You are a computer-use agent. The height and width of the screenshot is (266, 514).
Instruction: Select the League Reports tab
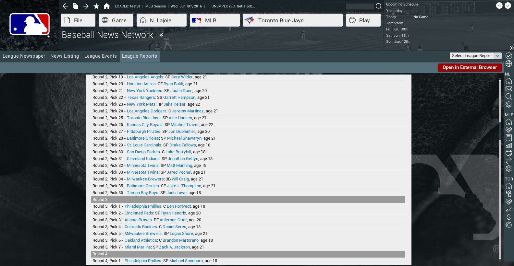click(x=140, y=56)
